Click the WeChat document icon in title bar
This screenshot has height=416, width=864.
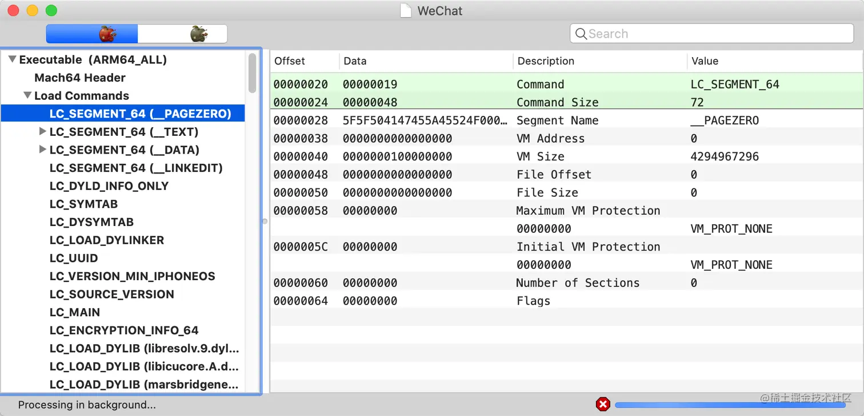pyautogui.click(x=406, y=10)
